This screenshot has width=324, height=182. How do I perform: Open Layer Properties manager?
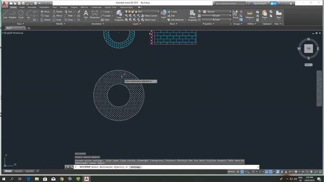click(119, 15)
